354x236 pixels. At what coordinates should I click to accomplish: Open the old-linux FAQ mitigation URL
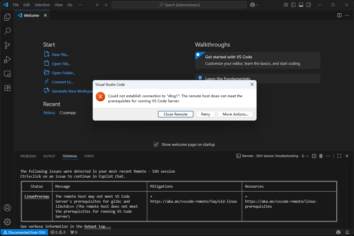tap(193, 202)
